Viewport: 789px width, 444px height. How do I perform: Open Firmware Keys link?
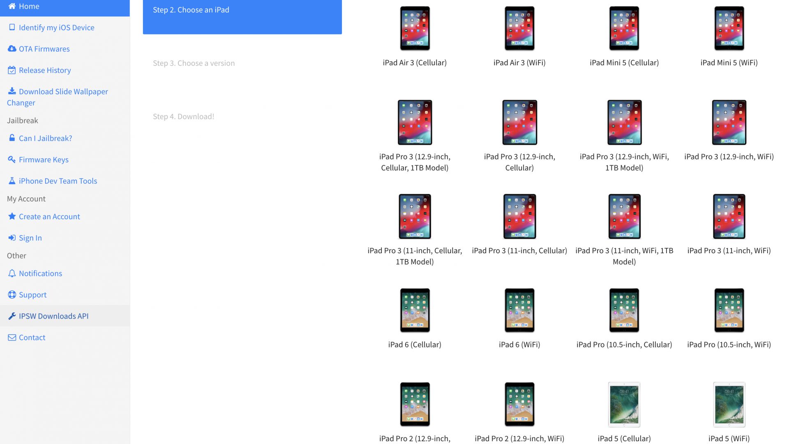44,160
